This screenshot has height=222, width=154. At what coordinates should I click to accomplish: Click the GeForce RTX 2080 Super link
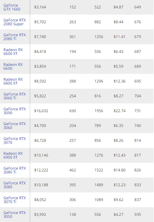pyautogui.click(x=15, y=22)
